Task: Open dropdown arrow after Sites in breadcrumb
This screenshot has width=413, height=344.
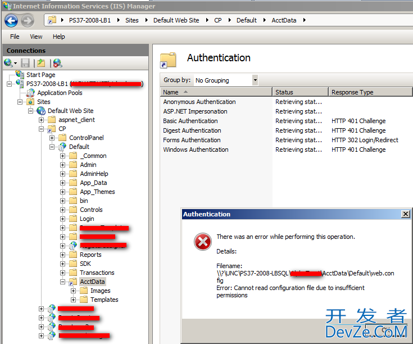Action: point(146,20)
